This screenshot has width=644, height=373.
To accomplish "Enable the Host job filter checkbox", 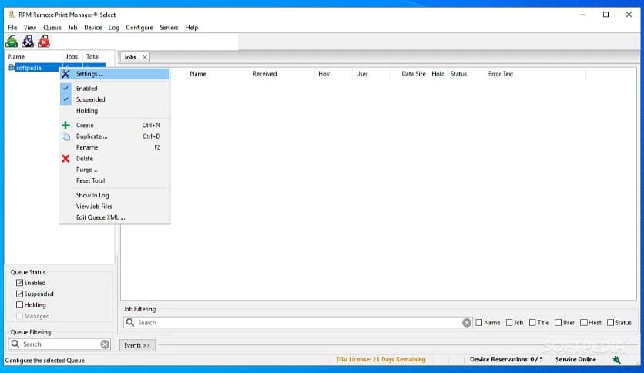I will pos(584,323).
